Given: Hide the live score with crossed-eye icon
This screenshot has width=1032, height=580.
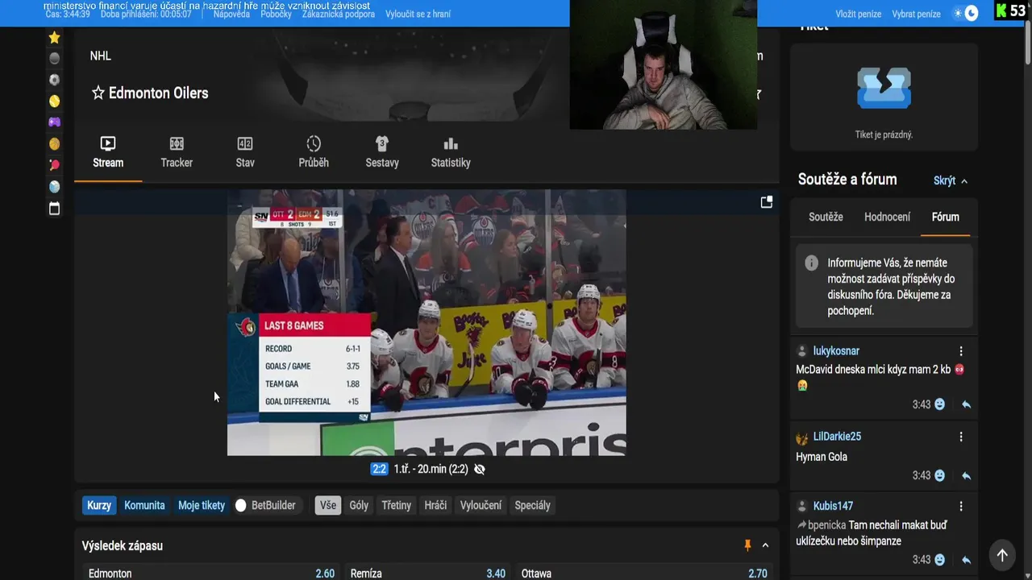Looking at the screenshot, I should (480, 469).
